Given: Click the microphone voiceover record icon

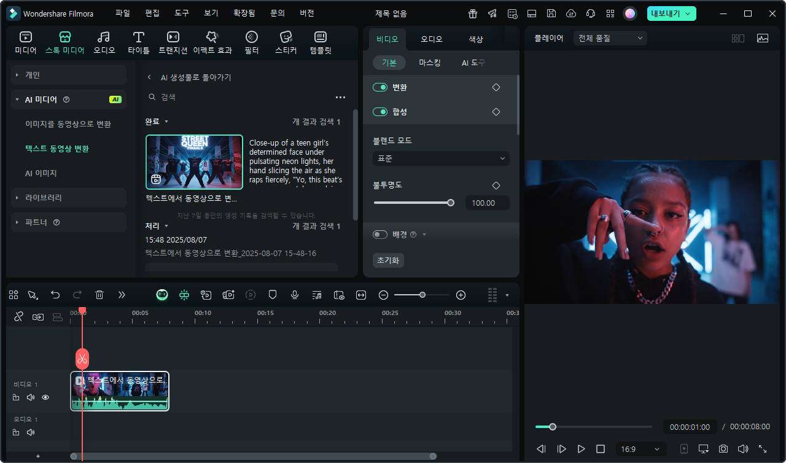Looking at the screenshot, I should pos(295,295).
